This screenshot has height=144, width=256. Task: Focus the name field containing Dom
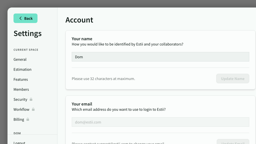coord(160,57)
